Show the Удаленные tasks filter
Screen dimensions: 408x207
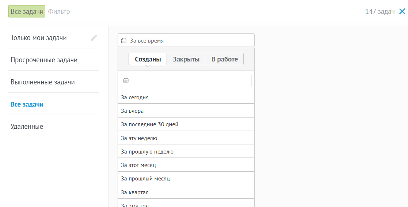pos(27,127)
